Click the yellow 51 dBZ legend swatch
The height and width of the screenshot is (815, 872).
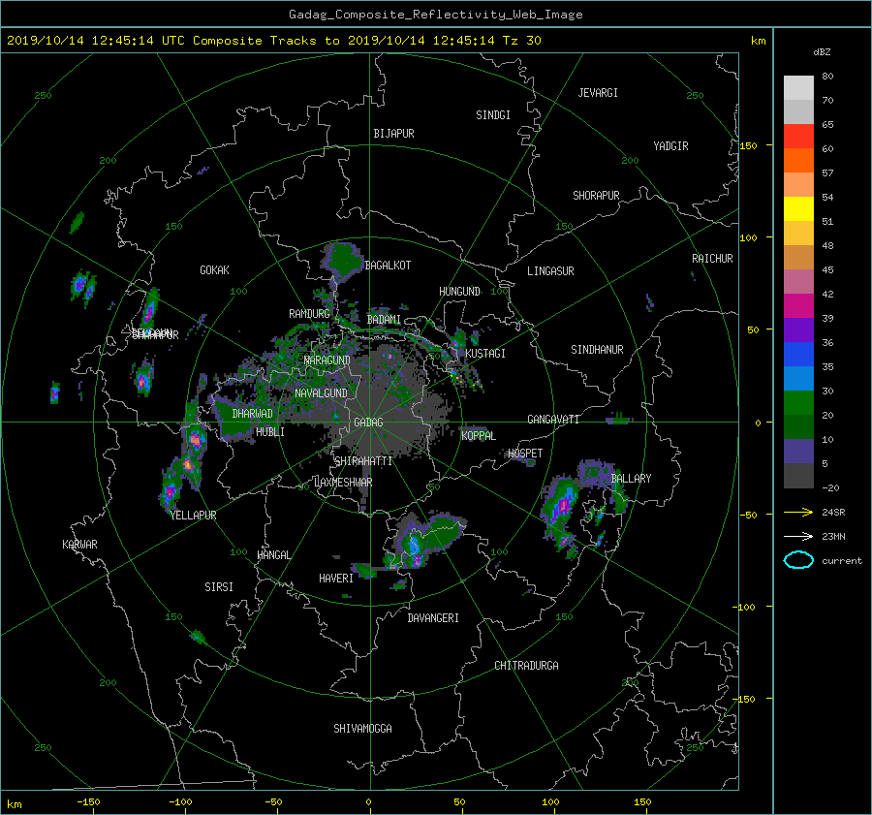click(798, 209)
